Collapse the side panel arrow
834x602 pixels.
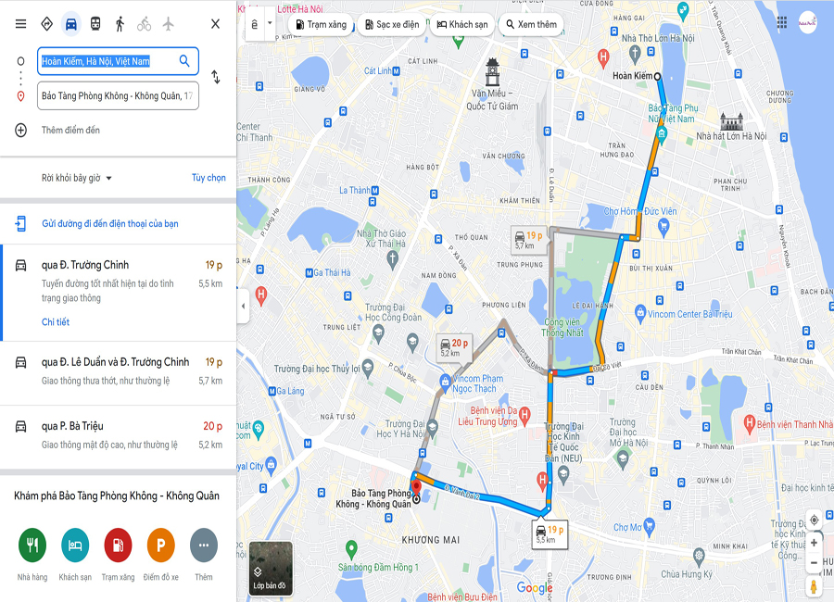point(243,306)
